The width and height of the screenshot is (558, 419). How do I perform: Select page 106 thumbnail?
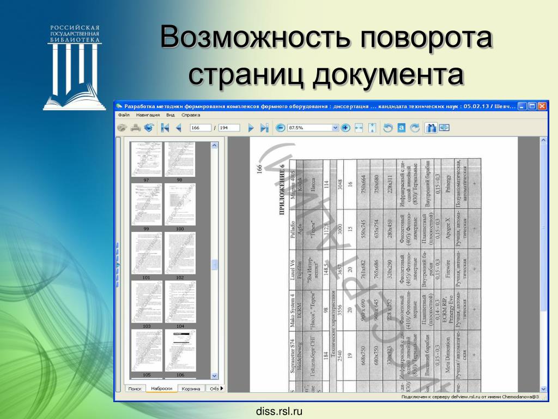[x=180, y=350]
